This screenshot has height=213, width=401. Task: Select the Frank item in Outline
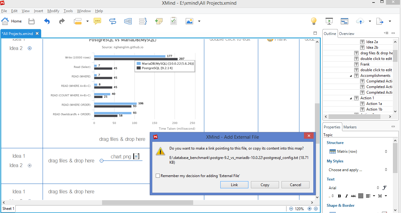[365, 64]
